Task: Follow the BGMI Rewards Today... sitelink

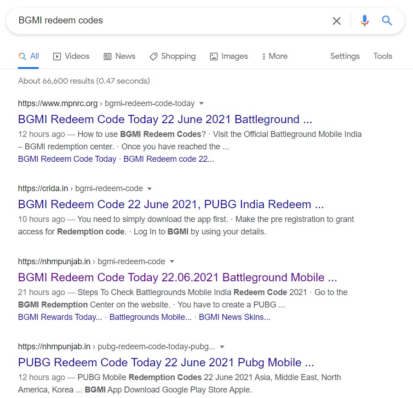Action: point(60,317)
